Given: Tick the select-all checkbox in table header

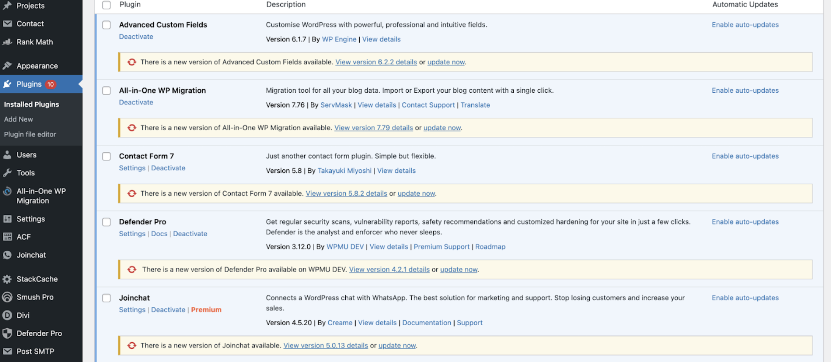Looking at the screenshot, I should (106, 5).
